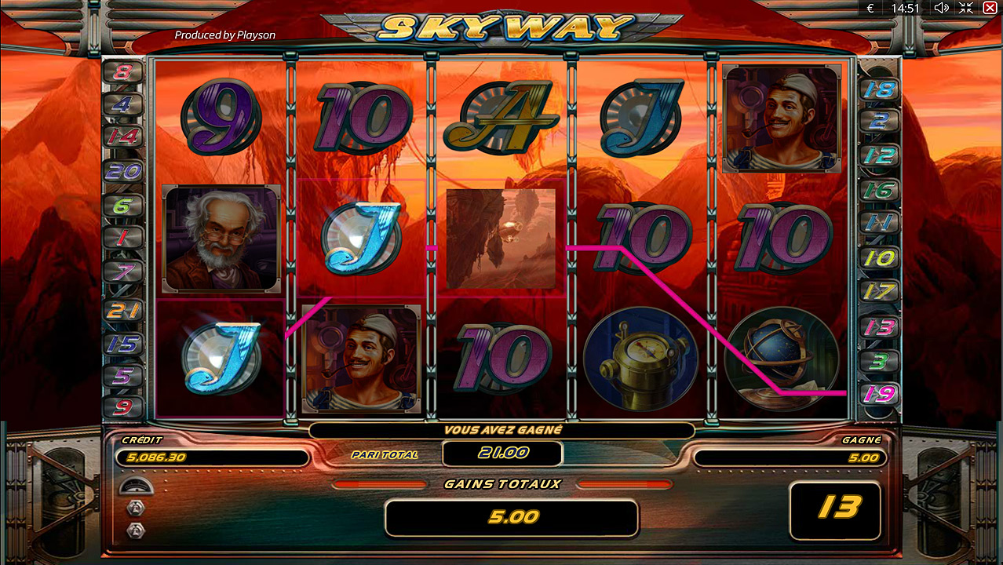Screen dimensions: 1003x565
Task: Select payline 20 on the left rail
Action: (x=123, y=171)
